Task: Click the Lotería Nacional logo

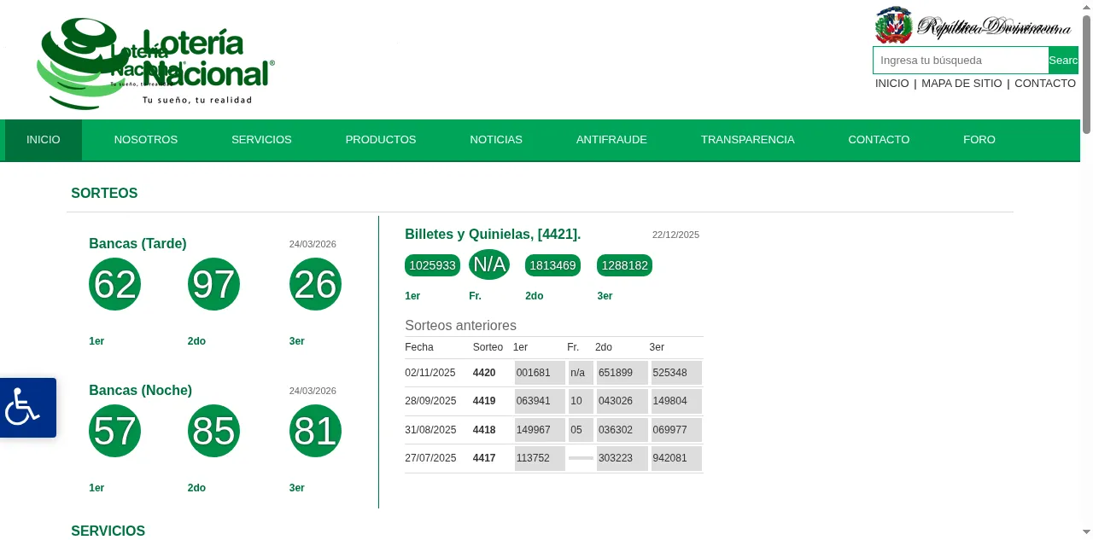Action: click(x=156, y=64)
